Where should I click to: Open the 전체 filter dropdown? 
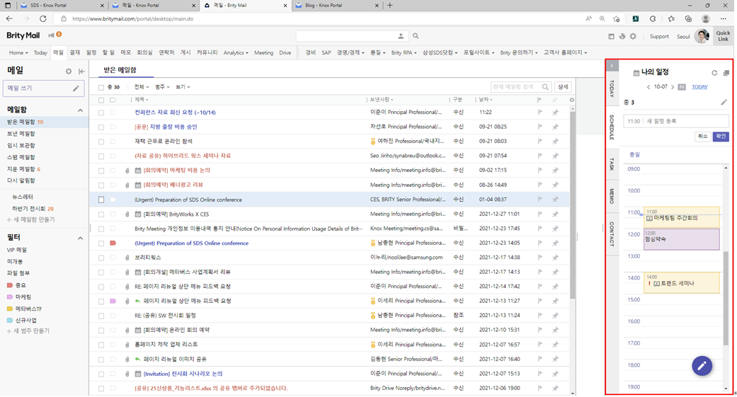click(141, 87)
